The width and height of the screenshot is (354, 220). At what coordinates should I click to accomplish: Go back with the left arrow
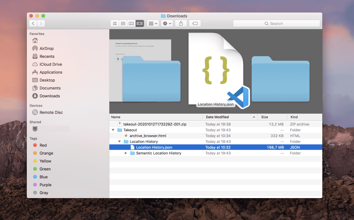(33, 23)
